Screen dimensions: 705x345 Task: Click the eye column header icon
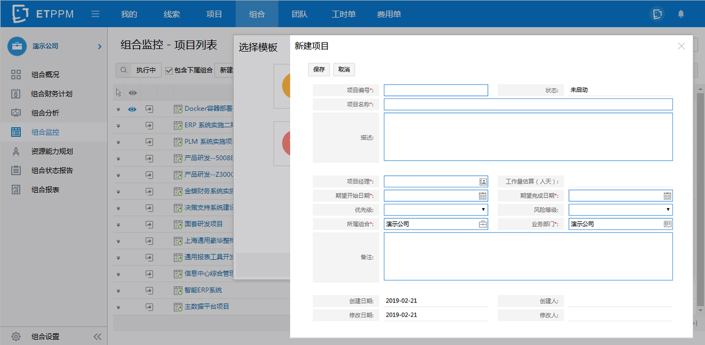pyautogui.click(x=132, y=93)
